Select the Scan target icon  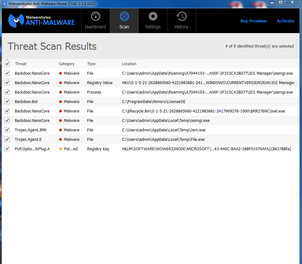tap(124, 16)
